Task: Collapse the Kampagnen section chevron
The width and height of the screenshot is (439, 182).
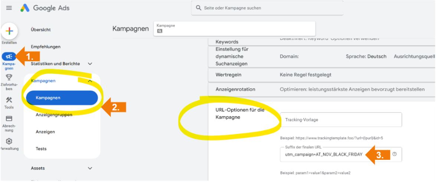Action: [90, 81]
